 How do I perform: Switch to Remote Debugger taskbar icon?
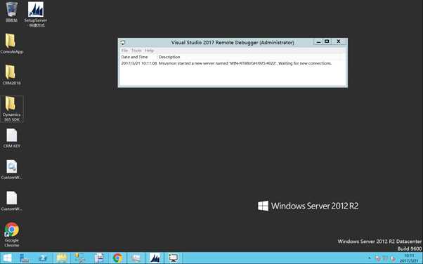coord(173,258)
